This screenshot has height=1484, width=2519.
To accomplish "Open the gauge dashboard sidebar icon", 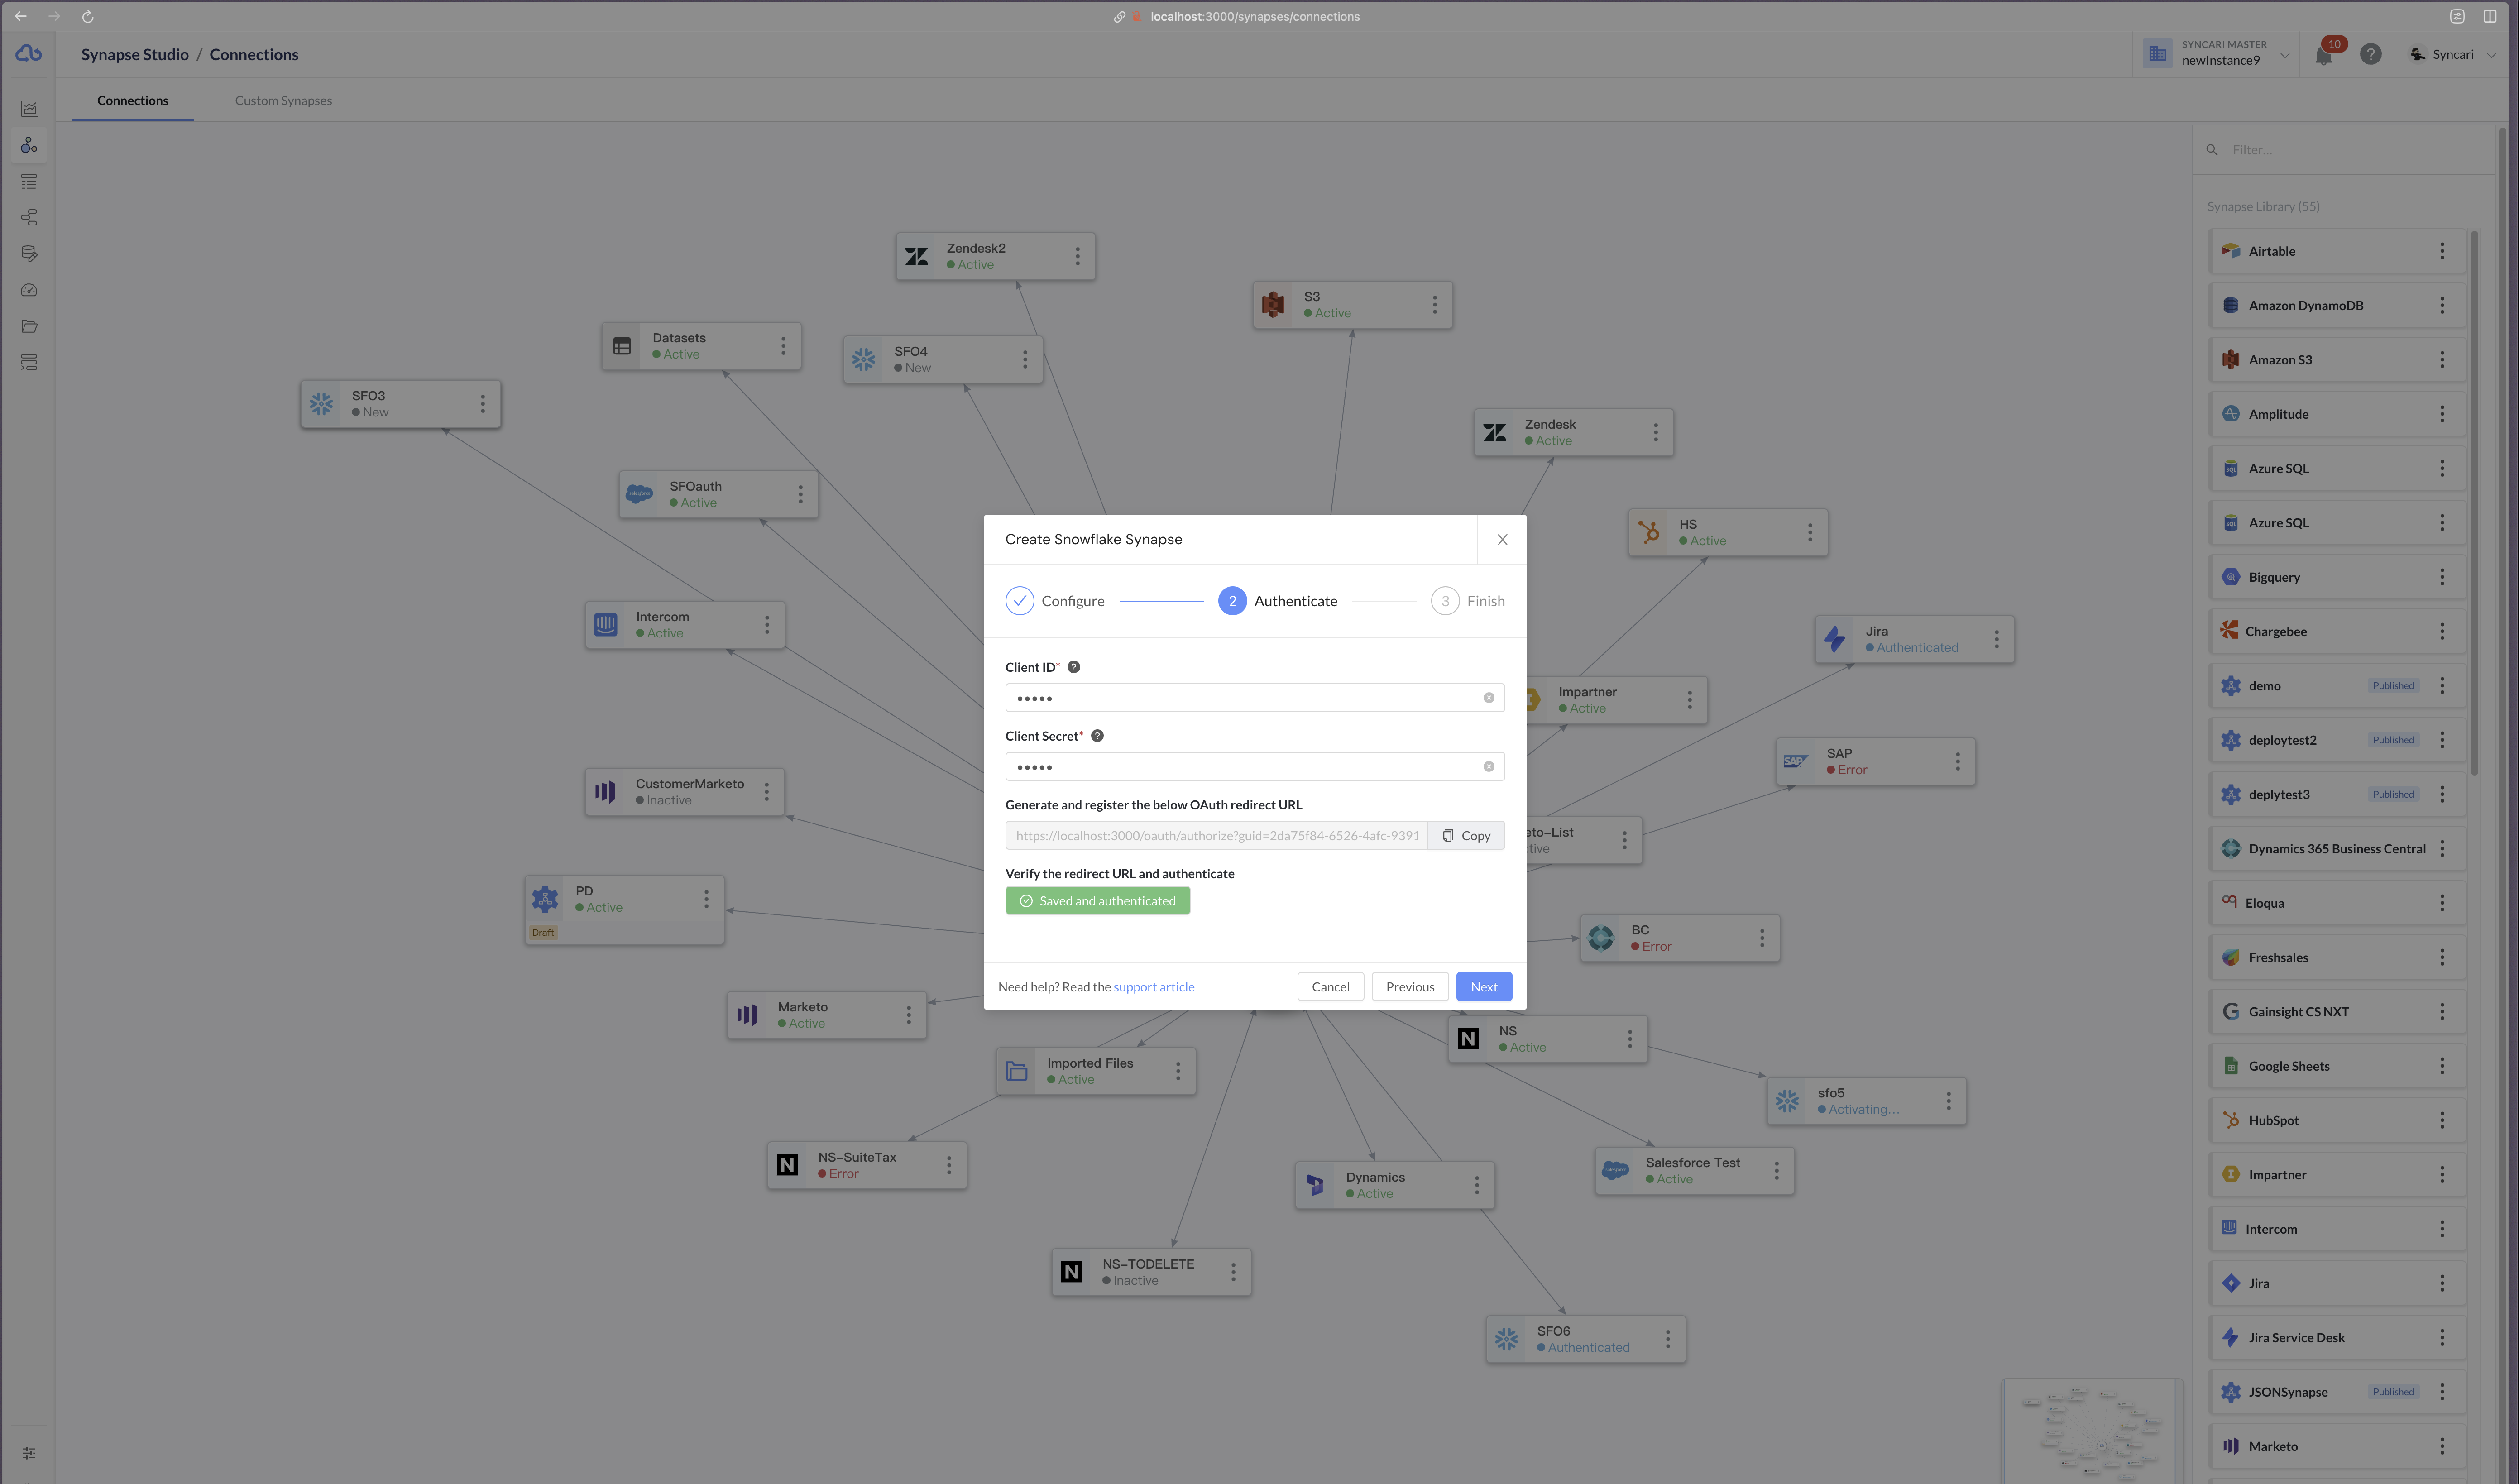I will coord(29,290).
